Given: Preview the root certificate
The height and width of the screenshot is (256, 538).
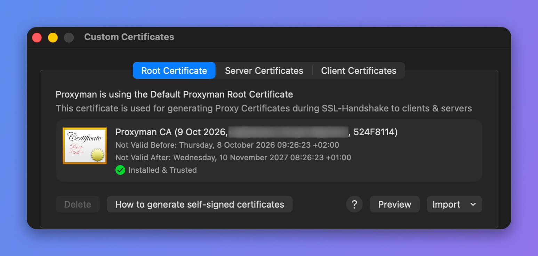Looking at the screenshot, I should point(395,204).
